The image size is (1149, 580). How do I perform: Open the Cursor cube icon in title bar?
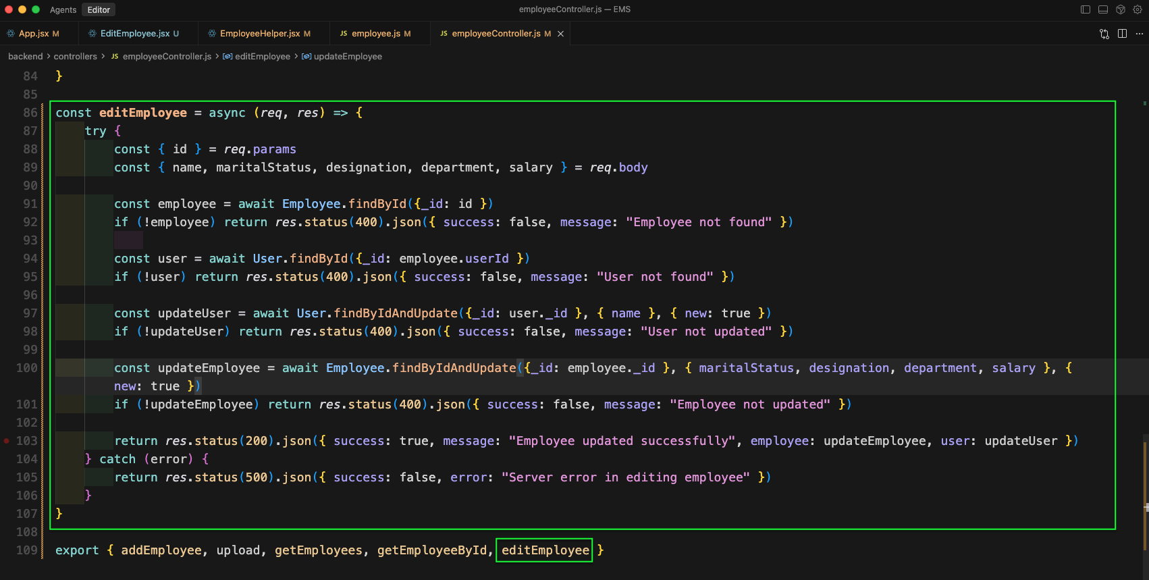tap(1121, 9)
